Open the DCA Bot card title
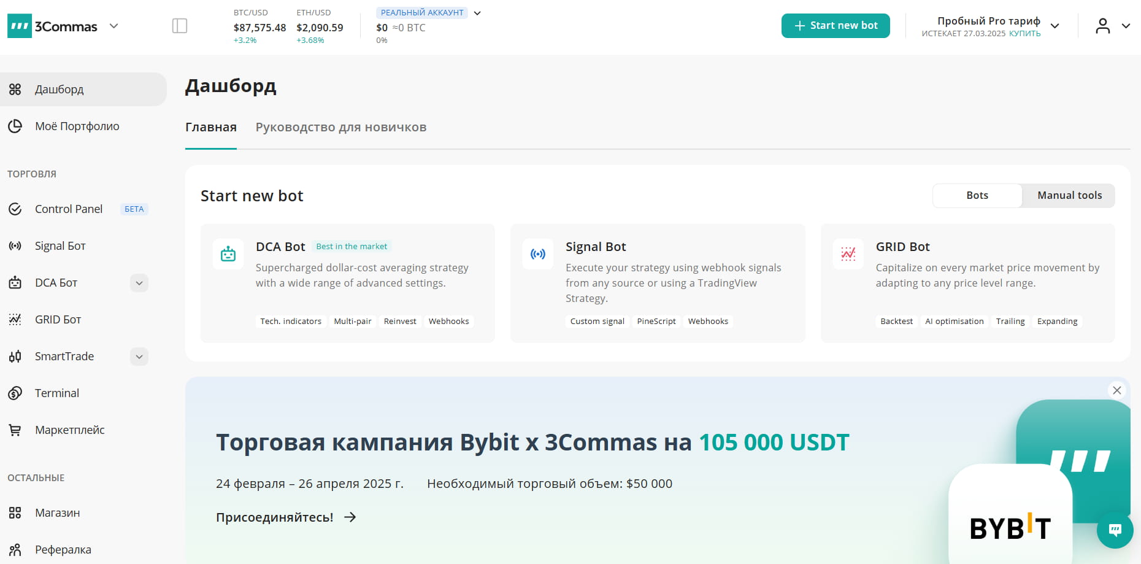Image resolution: width=1141 pixels, height=564 pixels. tap(280, 247)
